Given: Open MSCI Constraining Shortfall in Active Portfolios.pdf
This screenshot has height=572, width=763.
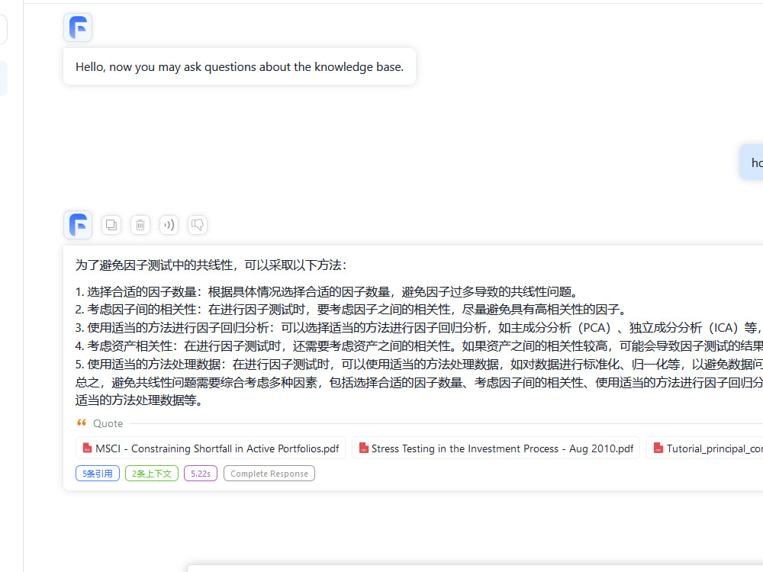Looking at the screenshot, I should click(x=211, y=448).
